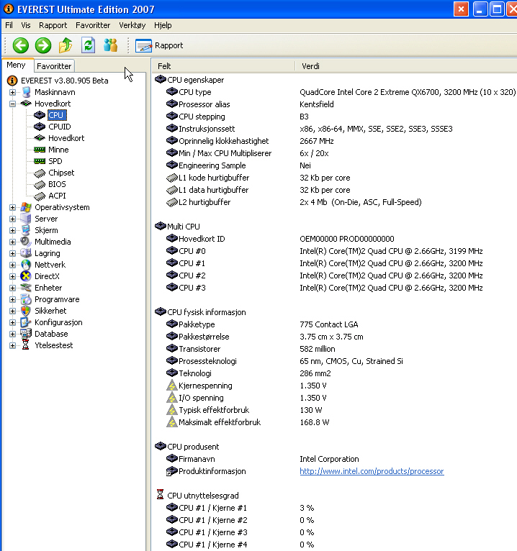
Task: Open the Favoritter menu in menu bar
Action: [x=93, y=25]
